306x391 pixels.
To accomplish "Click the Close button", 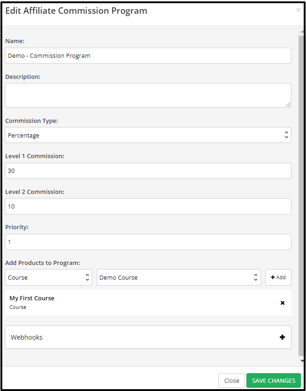I will [232, 380].
